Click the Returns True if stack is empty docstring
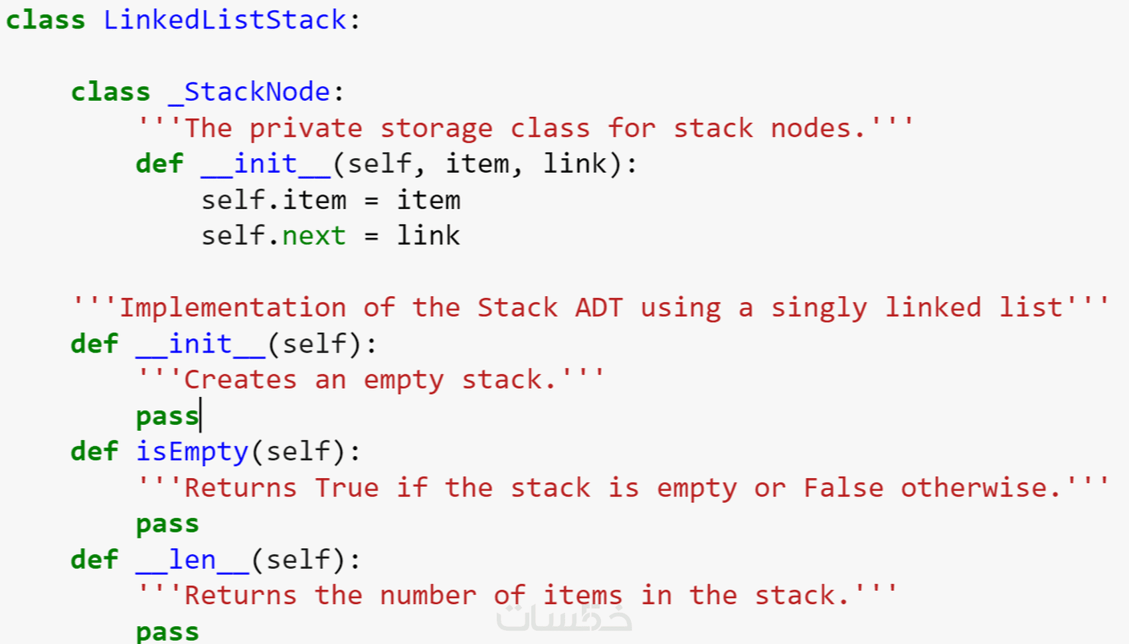 (622, 488)
